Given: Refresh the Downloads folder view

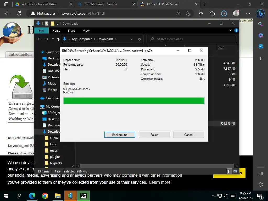Looking at the screenshot, I should [x=139, y=39].
